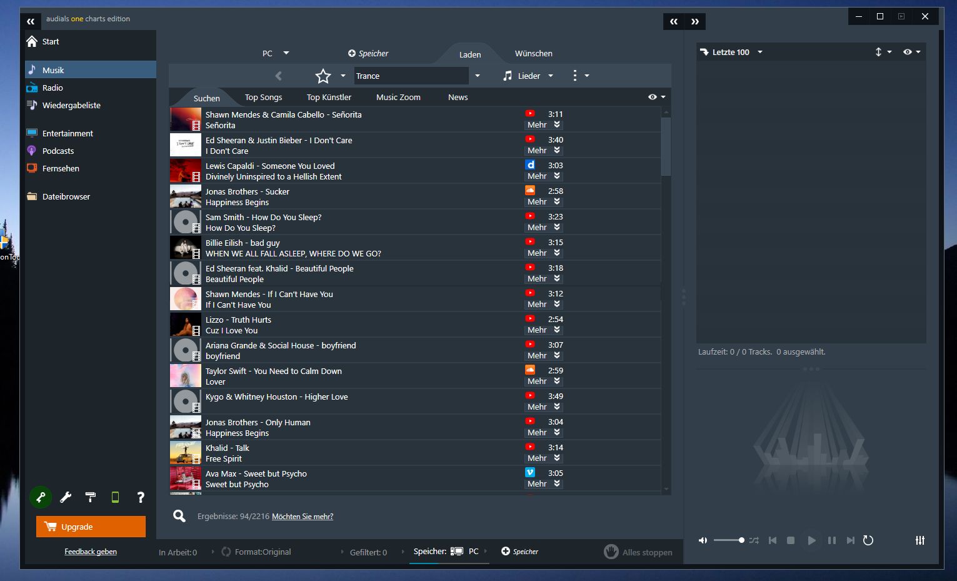Click the Möchten Sie mehr? link
The image size is (957, 581).
point(303,517)
